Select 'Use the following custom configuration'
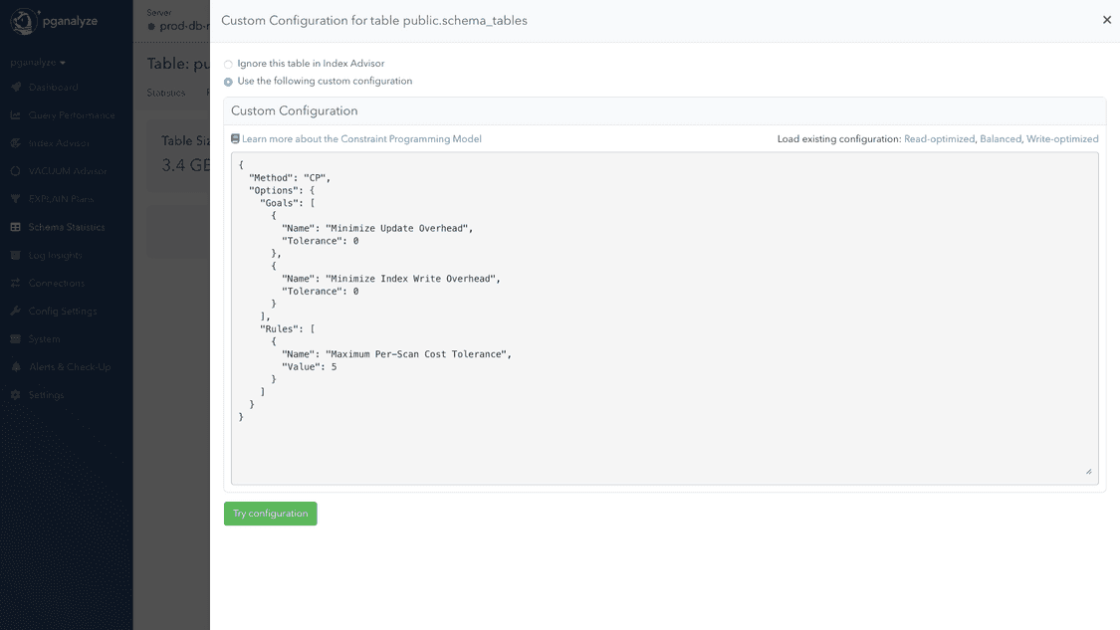Screen dimensions: 1120x630 [228, 81]
